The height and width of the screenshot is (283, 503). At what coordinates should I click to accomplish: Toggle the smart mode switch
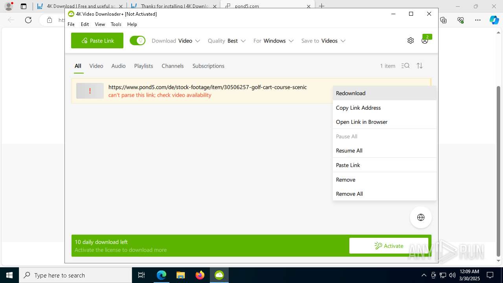point(138,40)
